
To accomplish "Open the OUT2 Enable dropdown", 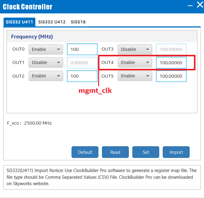I will (x=46, y=76).
